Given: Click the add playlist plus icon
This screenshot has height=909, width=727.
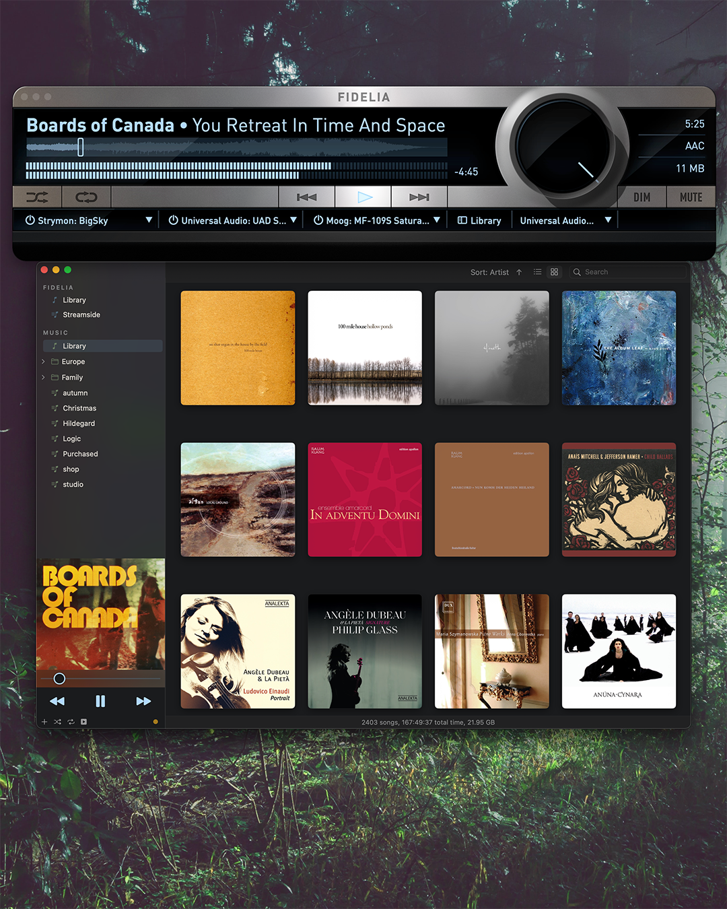Looking at the screenshot, I should click(44, 722).
